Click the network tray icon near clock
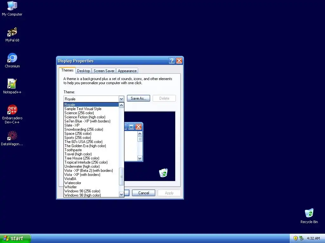Screen dimensions: 325x243 302,238
